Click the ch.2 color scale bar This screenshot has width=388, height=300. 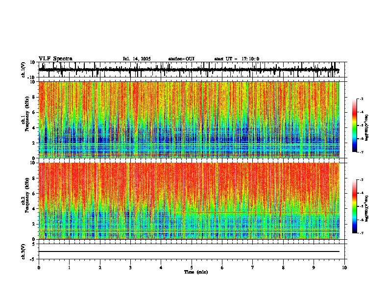354,206
